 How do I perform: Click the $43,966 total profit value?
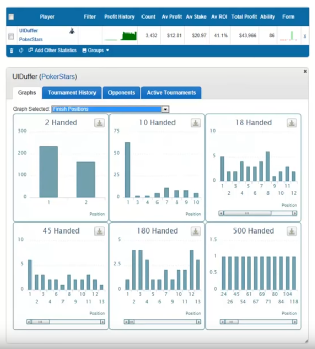point(247,35)
